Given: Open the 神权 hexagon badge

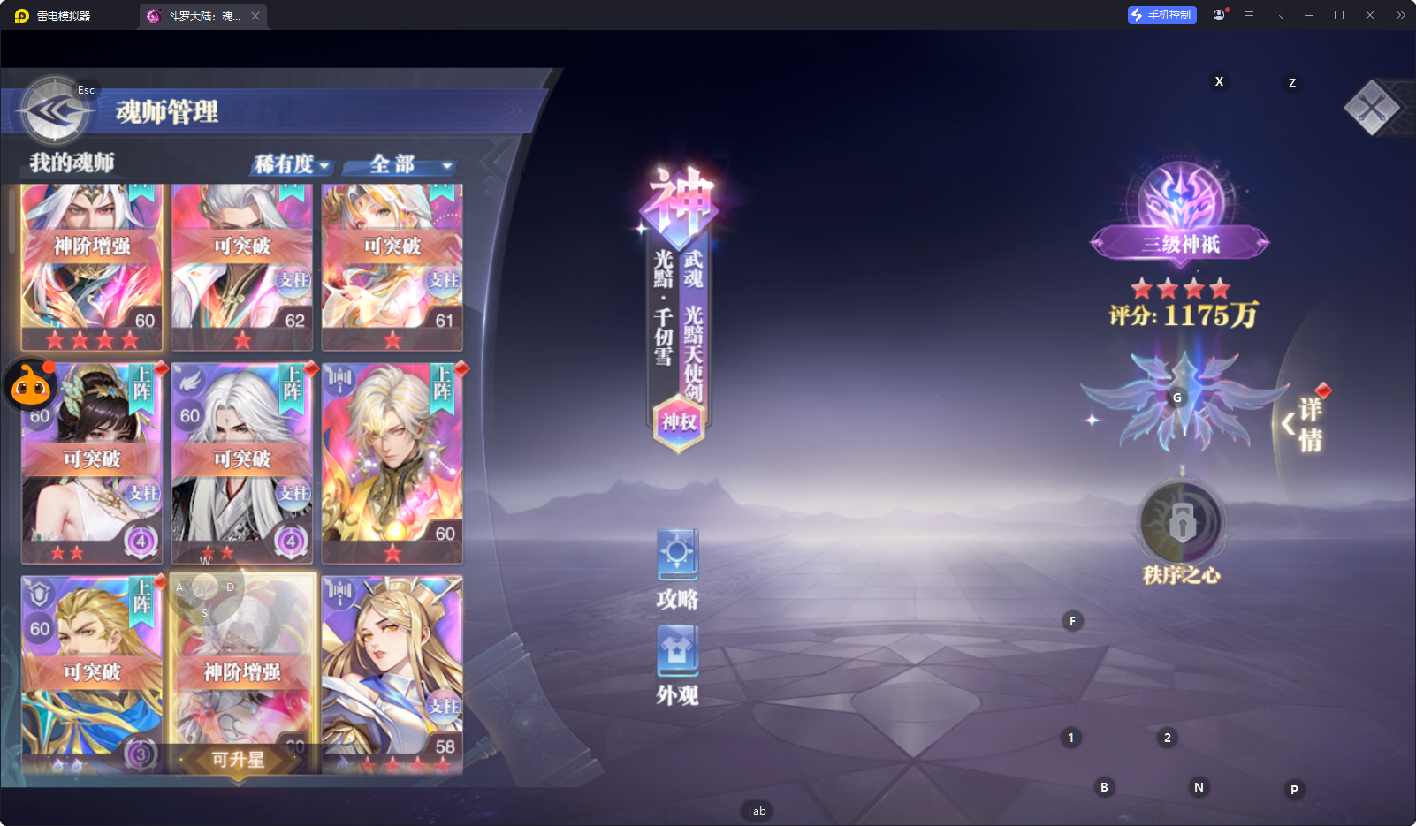Looking at the screenshot, I should (x=679, y=422).
